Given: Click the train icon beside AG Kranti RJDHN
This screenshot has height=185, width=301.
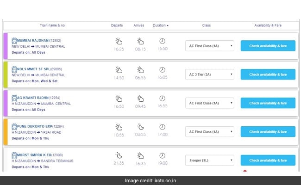Looking at the screenshot, I should (14, 98).
